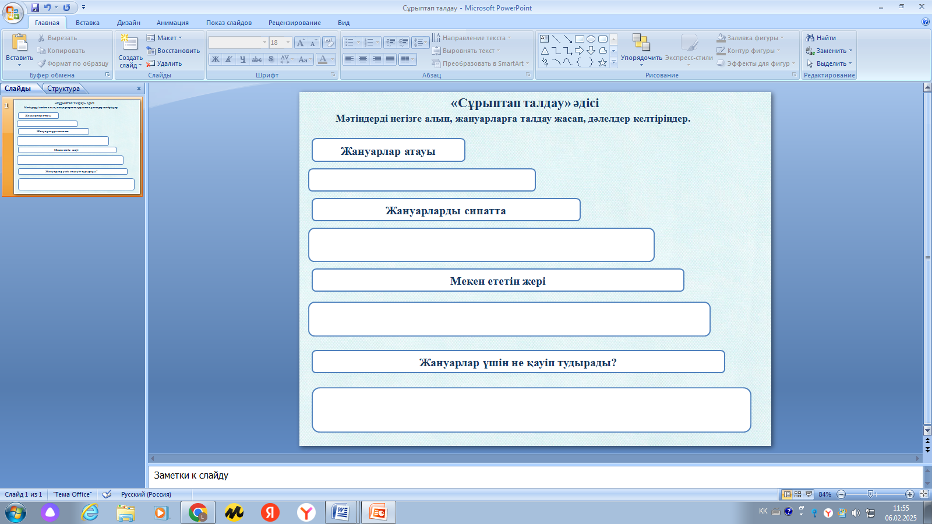Image resolution: width=932 pixels, height=524 pixels.
Task: Switch to Структура outline tab
Action: [x=63, y=88]
